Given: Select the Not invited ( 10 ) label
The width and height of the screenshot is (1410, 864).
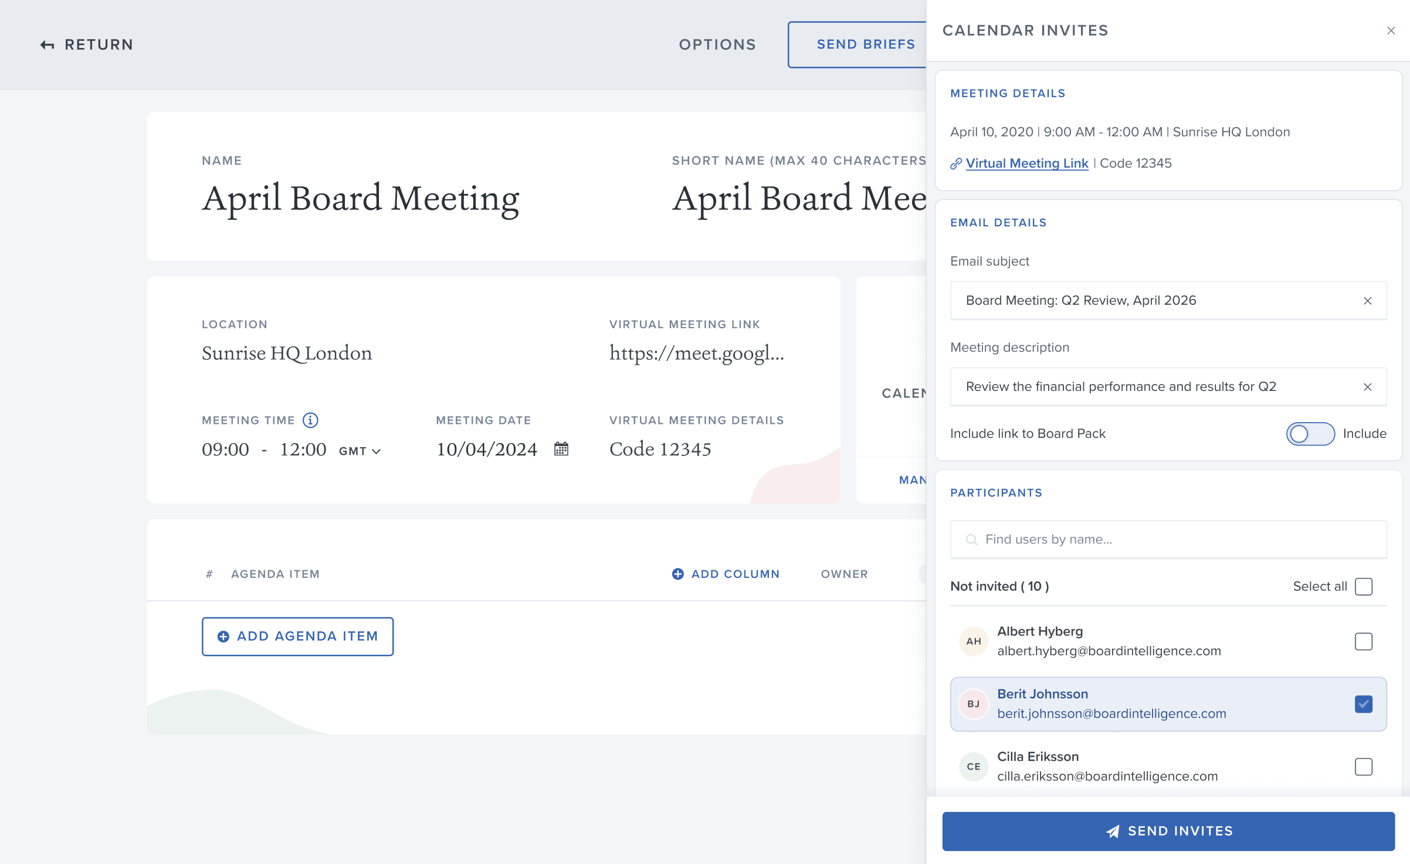Looking at the screenshot, I should click(x=999, y=586).
